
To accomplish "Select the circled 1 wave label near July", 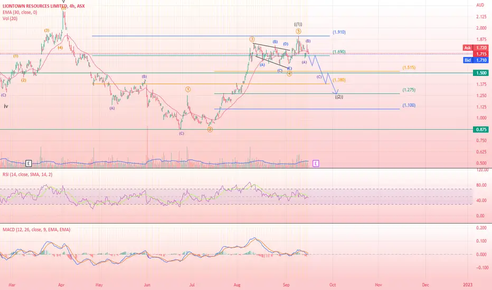I will pos(187,89).
